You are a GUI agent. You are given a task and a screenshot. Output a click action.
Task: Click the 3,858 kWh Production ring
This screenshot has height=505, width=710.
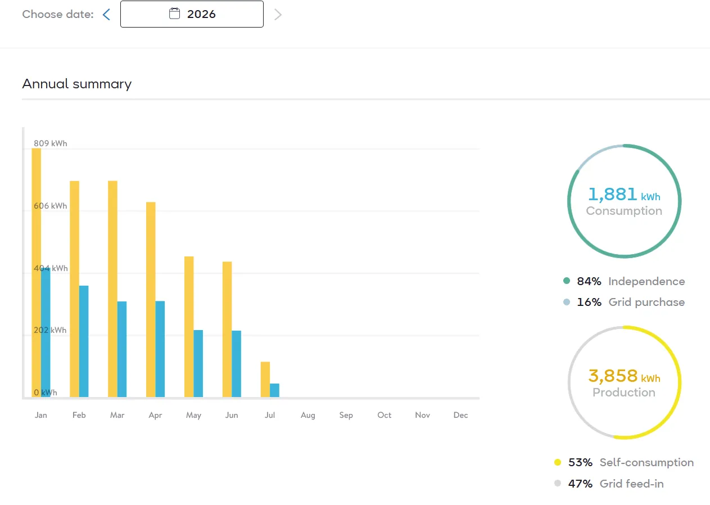coord(625,382)
